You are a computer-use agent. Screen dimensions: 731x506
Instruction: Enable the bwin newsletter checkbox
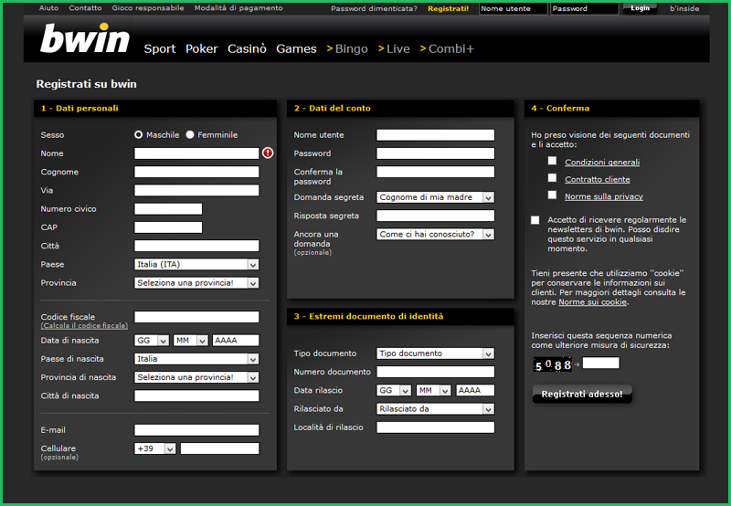535,220
